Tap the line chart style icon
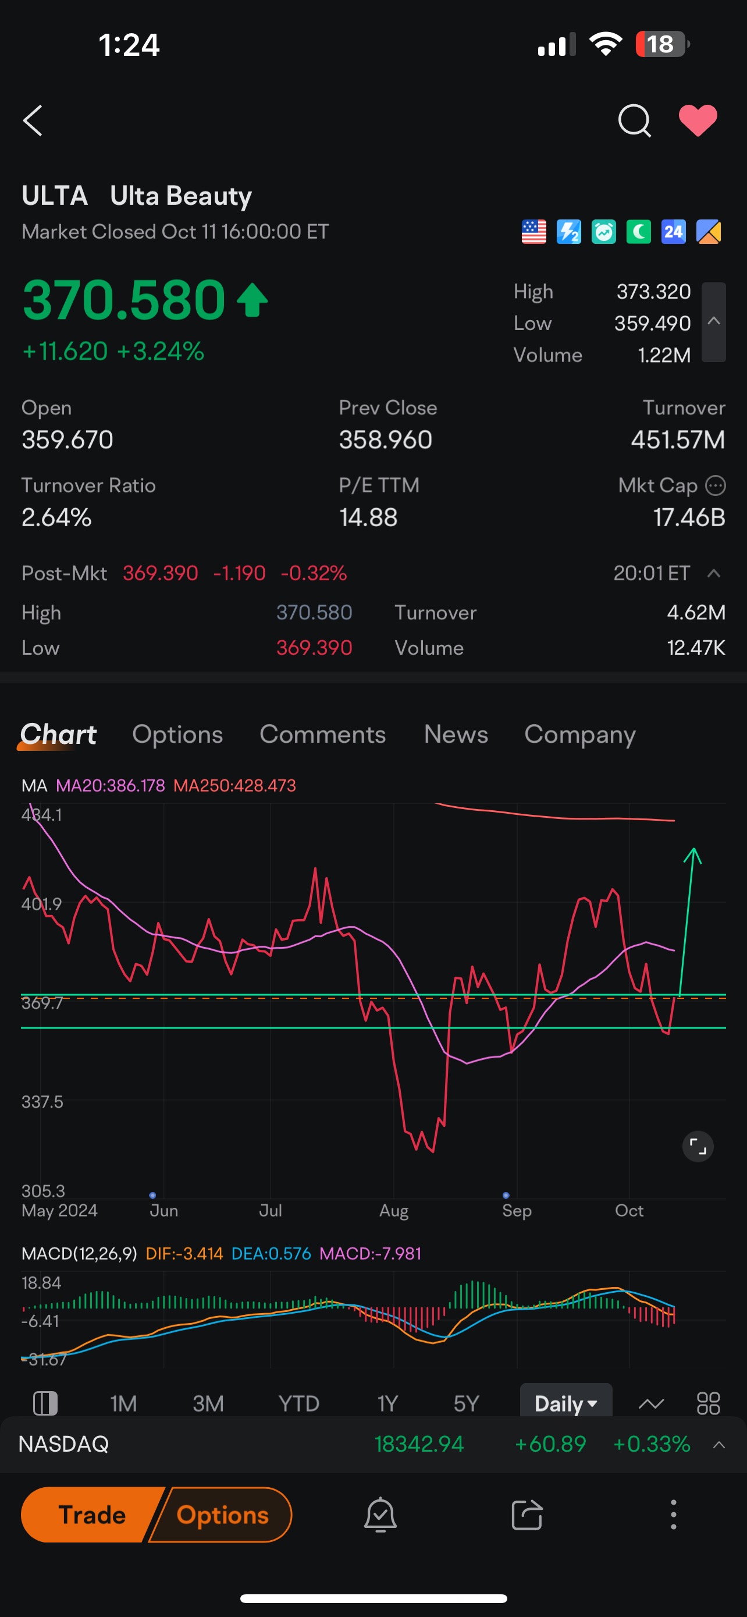747x1617 pixels. [x=651, y=1403]
